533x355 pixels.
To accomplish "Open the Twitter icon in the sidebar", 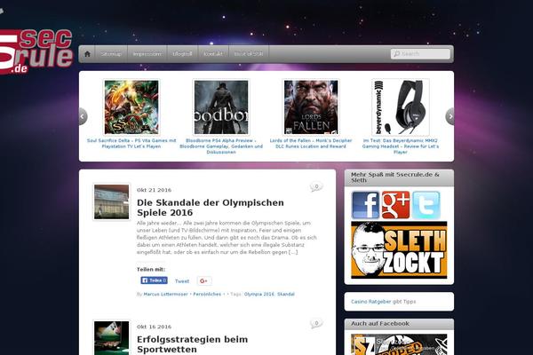I will coord(426,205).
